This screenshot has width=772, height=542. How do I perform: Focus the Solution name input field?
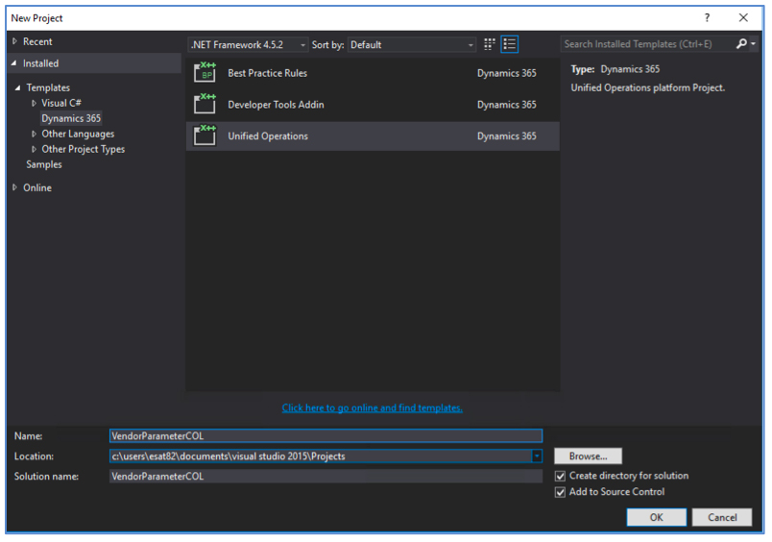point(326,477)
